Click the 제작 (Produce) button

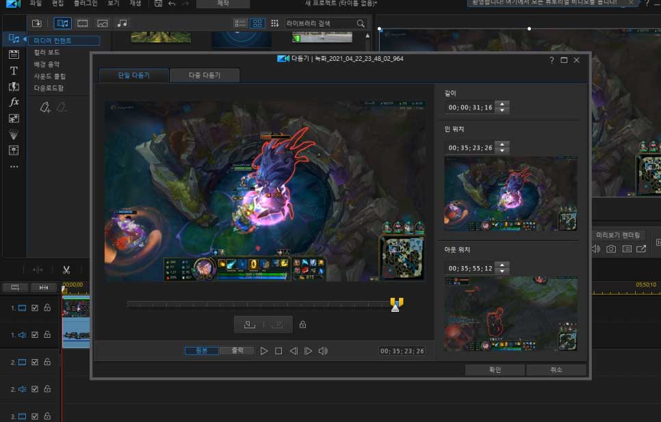pos(223,3)
